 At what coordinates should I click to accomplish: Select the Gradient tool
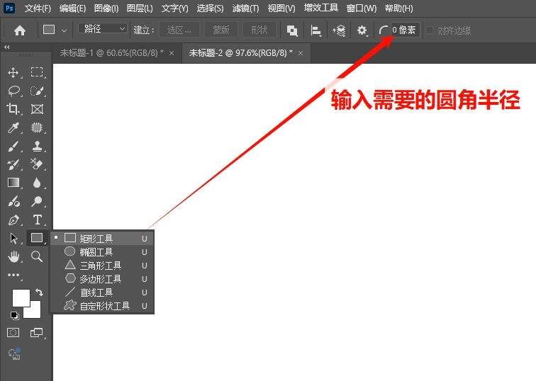point(13,183)
